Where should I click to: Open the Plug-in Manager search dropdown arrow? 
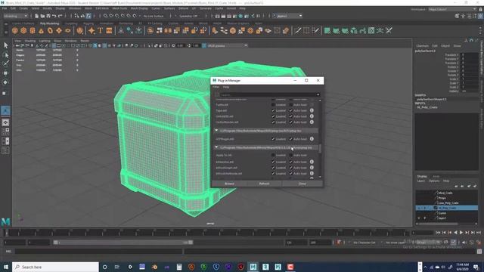click(x=318, y=94)
